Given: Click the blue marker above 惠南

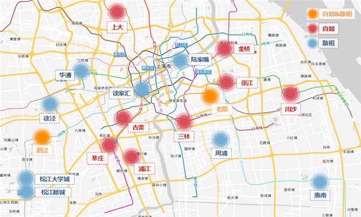Looking at the screenshot, I should (319, 182).
